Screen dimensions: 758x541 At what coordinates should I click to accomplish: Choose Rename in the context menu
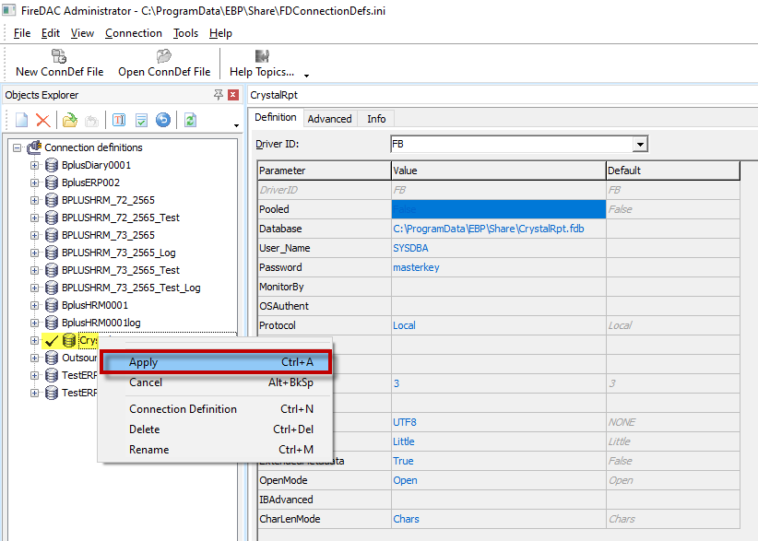[149, 450]
